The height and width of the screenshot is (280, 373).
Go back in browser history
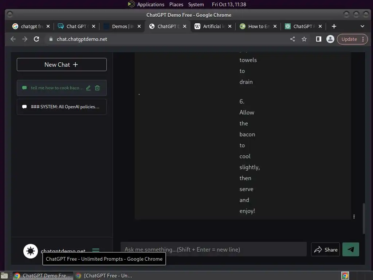coord(13,39)
